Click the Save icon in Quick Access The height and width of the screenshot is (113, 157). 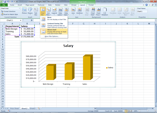[x=5, y=2]
